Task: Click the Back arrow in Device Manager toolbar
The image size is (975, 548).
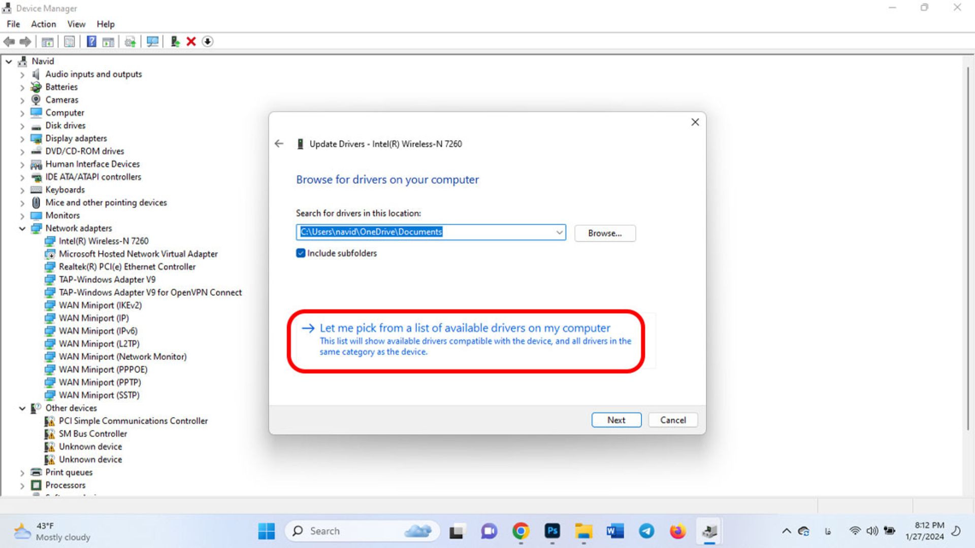Action: coord(9,42)
